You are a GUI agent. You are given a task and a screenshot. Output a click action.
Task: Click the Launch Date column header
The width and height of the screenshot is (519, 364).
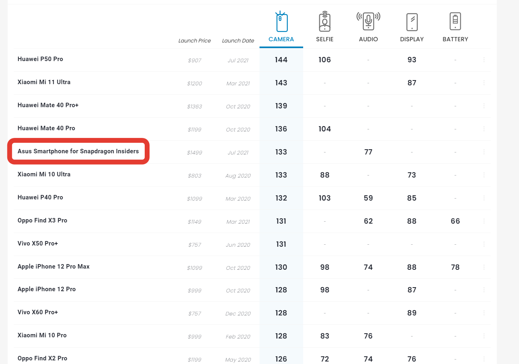[238, 41]
